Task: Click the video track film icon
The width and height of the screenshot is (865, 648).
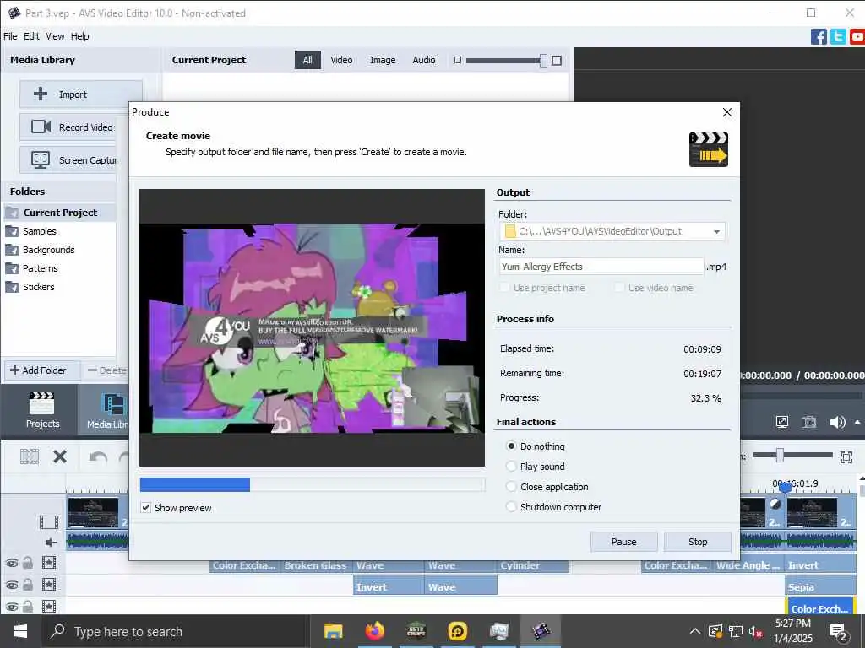Action: pyautogui.click(x=48, y=521)
